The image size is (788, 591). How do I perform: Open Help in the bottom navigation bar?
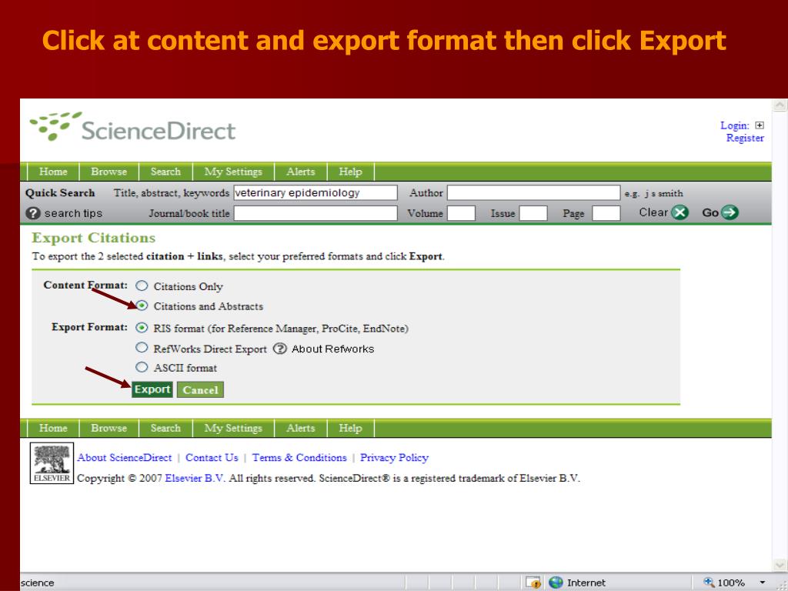[350, 428]
